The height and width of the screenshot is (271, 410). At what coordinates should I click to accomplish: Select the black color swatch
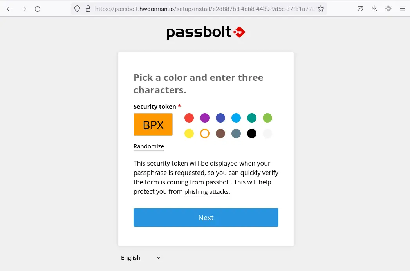pyautogui.click(x=252, y=134)
